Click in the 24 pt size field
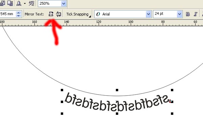This screenshot has height=137, width=203. pos(165,14)
